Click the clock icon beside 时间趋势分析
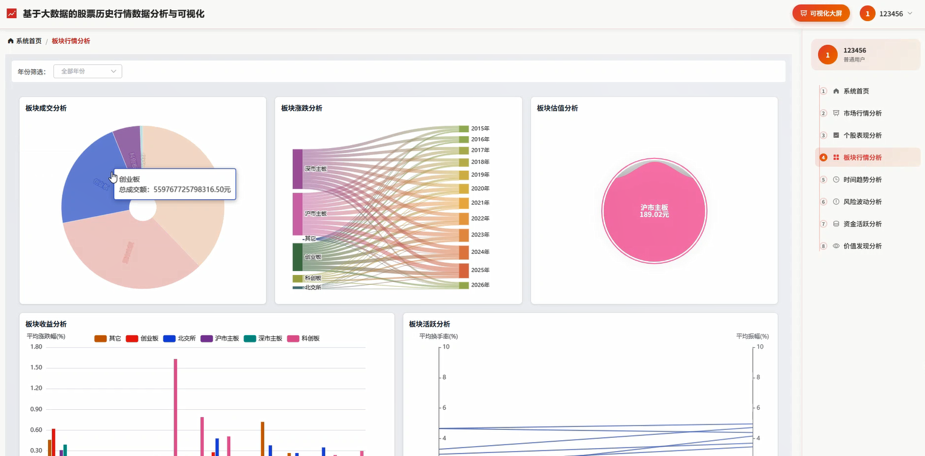This screenshot has height=456, width=925. pyautogui.click(x=836, y=180)
